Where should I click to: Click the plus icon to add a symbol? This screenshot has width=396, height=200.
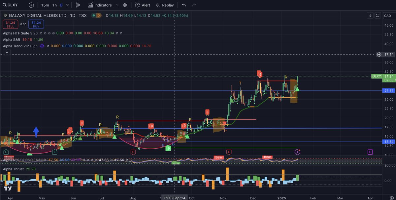(x=31, y=5)
